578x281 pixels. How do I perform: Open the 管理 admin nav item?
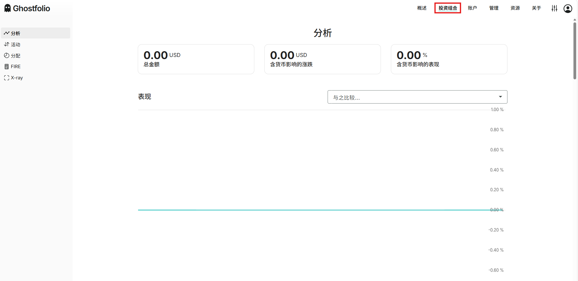(494, 8)
